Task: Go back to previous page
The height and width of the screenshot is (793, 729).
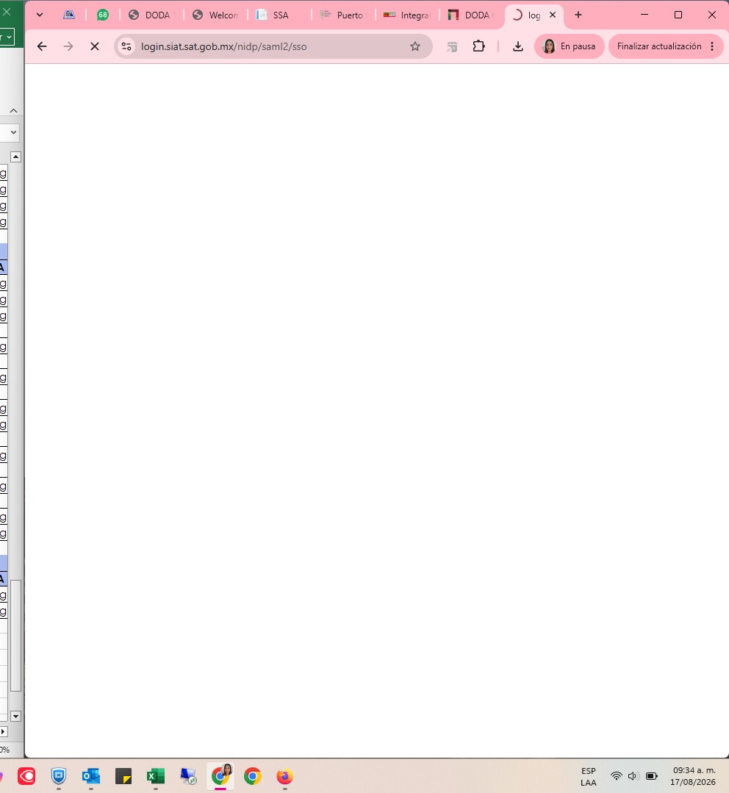Action: (42, 46)
